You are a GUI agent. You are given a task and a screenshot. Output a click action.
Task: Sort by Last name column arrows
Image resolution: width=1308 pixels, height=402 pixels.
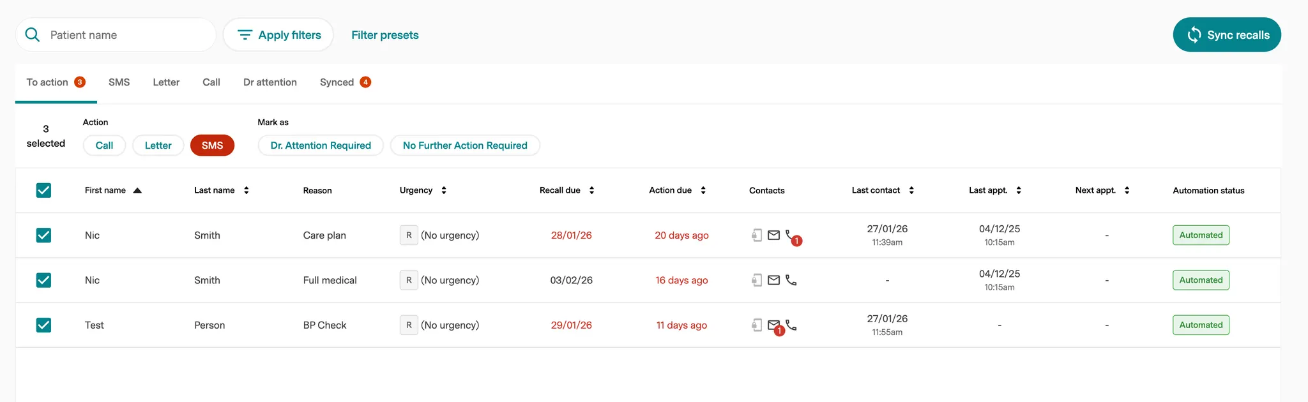pos(247,190)
